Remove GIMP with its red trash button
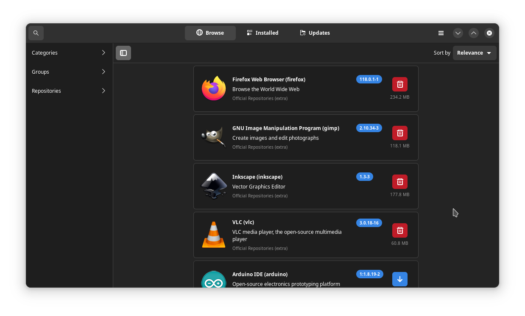The image size is (525, 316). point(400,133)
